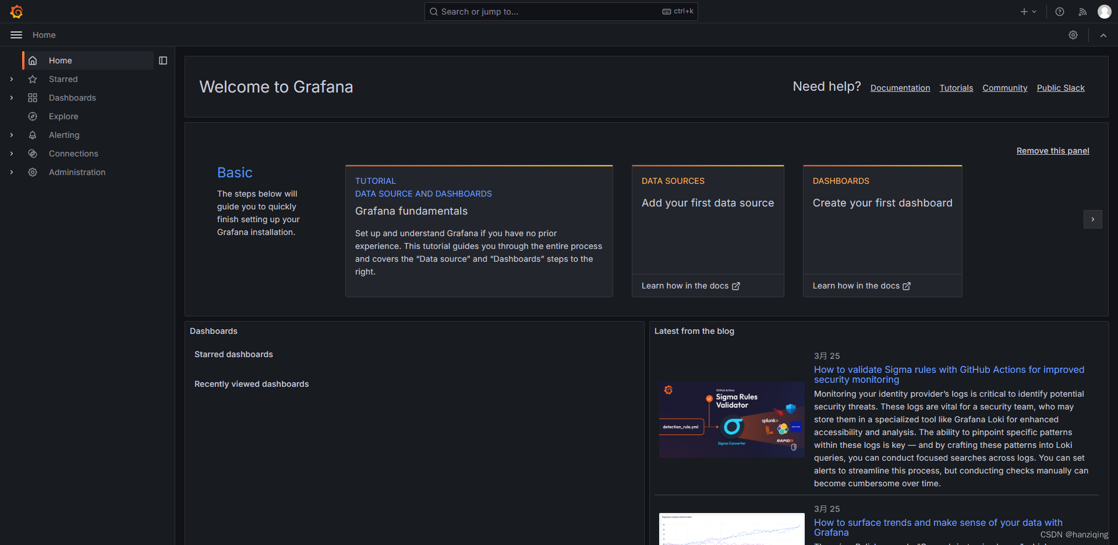This screenshot has width=1118, height=545.
Task: Click the dock menu panel icon
Action: [163, 60]
